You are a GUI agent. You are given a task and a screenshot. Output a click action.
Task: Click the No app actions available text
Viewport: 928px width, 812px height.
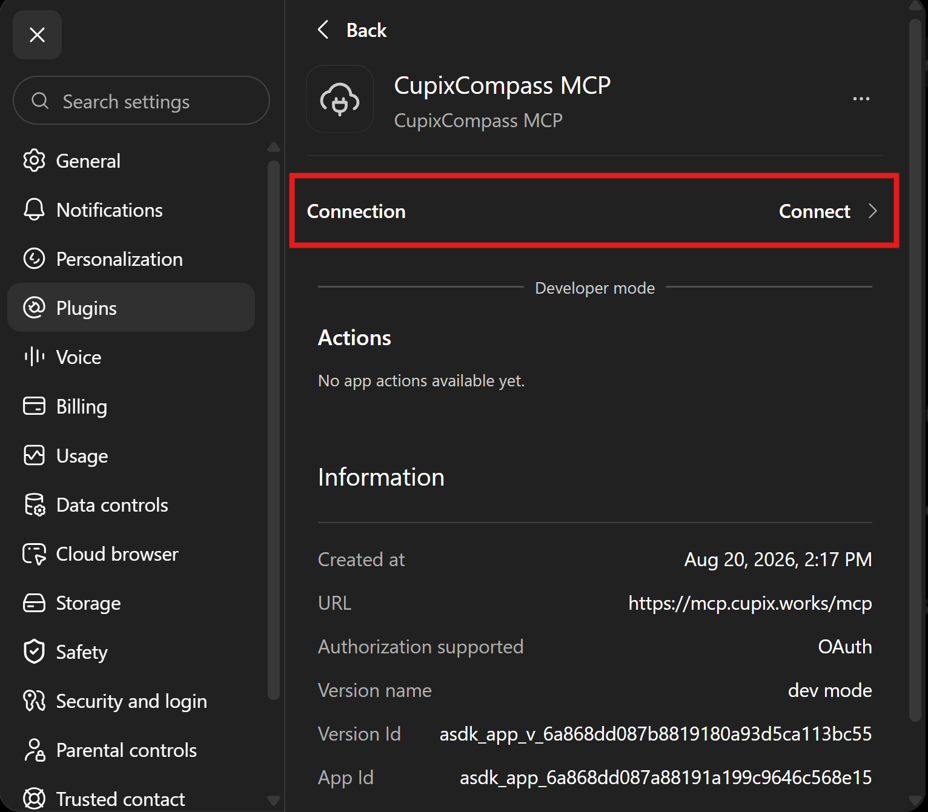click(421, 381)
